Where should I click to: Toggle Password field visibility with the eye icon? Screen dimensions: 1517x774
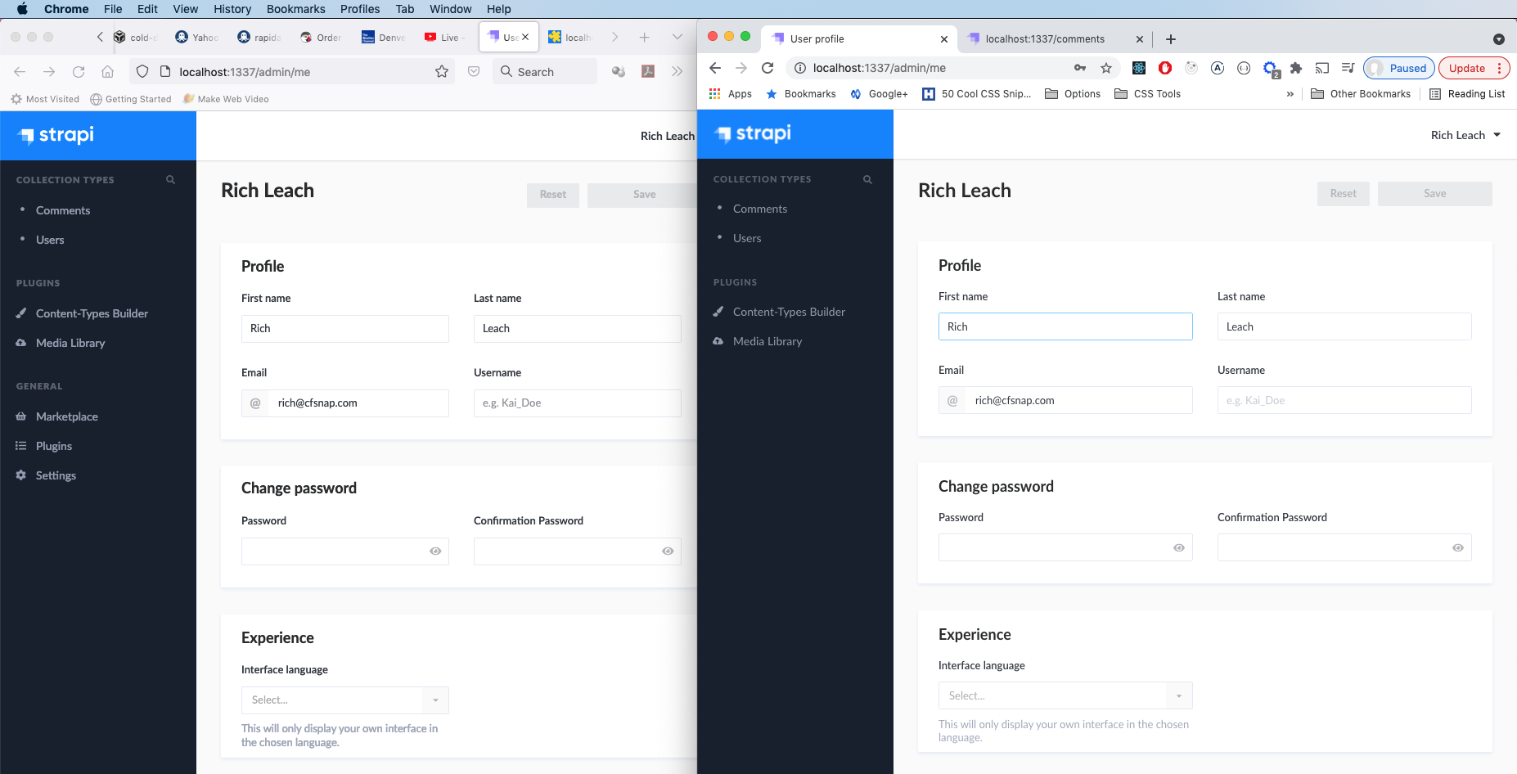point(1178,547)
